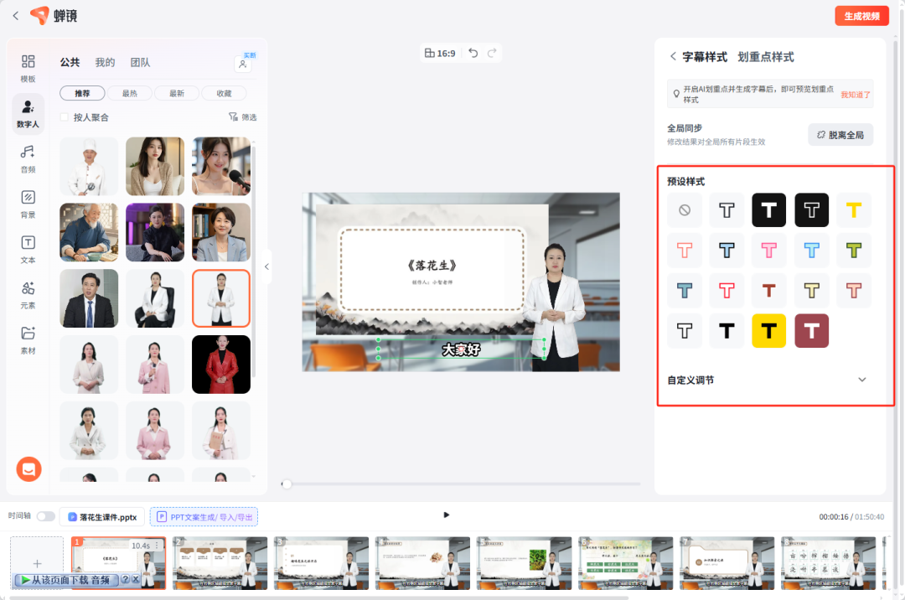Enable the 按人聚合 checkbox

click(x=65, y=117)
